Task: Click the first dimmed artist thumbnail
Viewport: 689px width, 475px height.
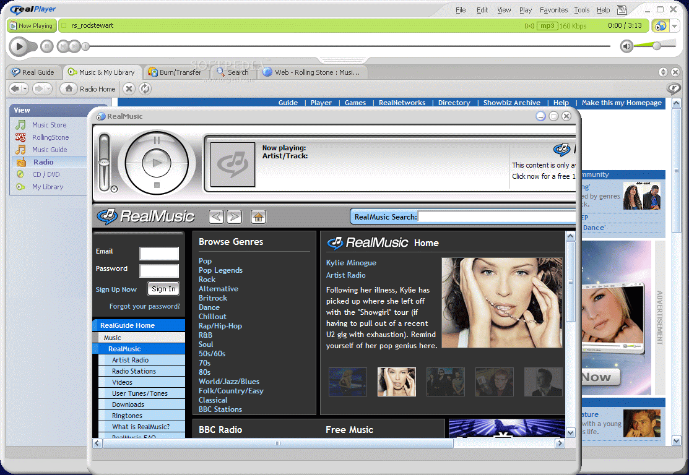Action: pyautogui.click(x=348, y=382)
